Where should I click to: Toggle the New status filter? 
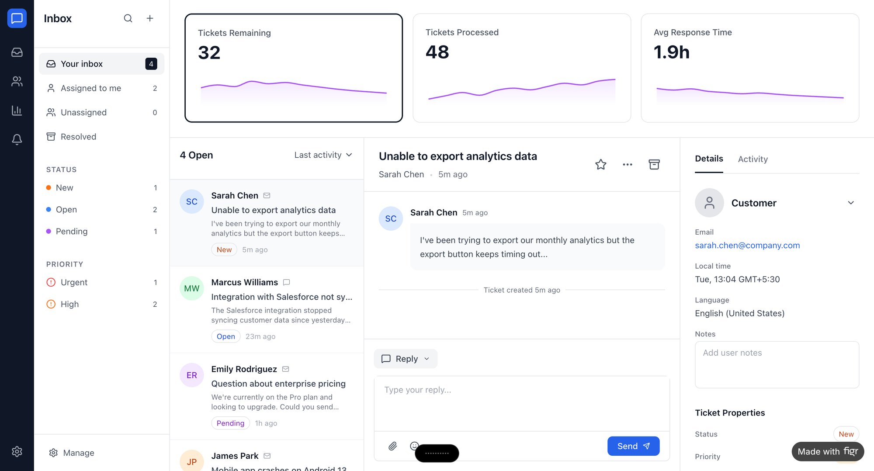coord(64,187)
